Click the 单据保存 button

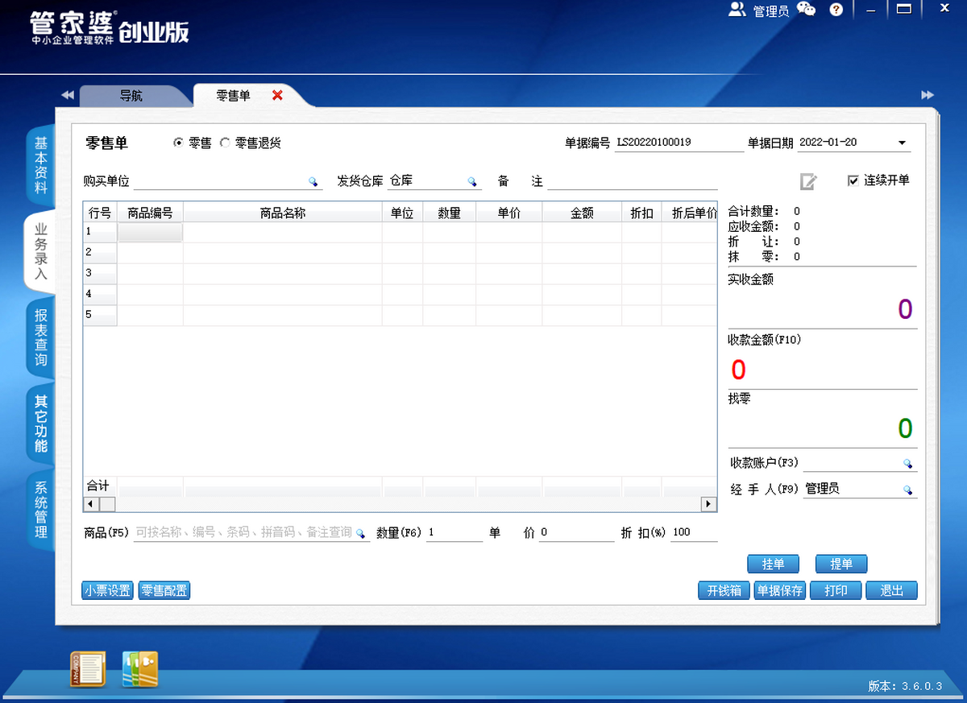(779, 590)
